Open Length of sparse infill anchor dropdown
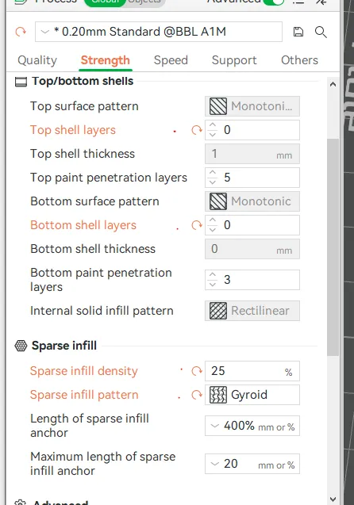The width and height of the screenshot is (354, 505). point(252,426)
